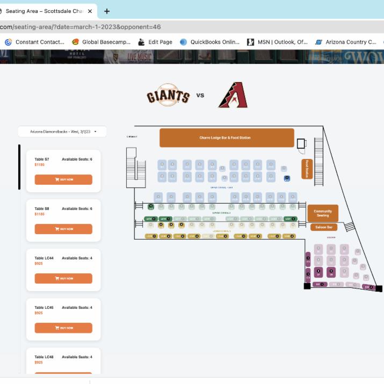Click the black table list scrollbar thumb
This screenshot has height=384, width=384.
tap(19, 167)
